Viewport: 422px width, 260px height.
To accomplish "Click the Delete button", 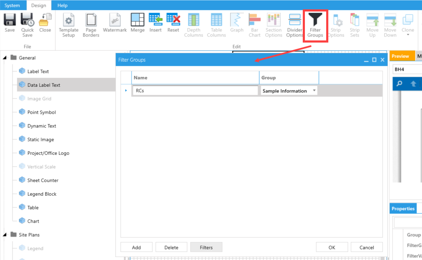I will (171, 247).
